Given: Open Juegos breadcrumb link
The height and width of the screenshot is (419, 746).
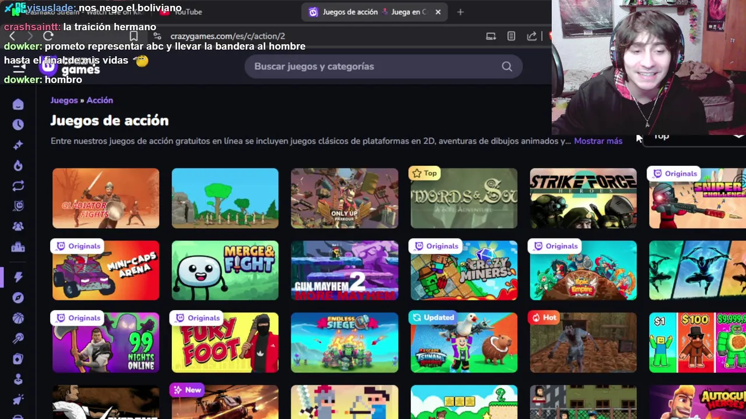Looking at the screenshot, I should click(64, 100).
